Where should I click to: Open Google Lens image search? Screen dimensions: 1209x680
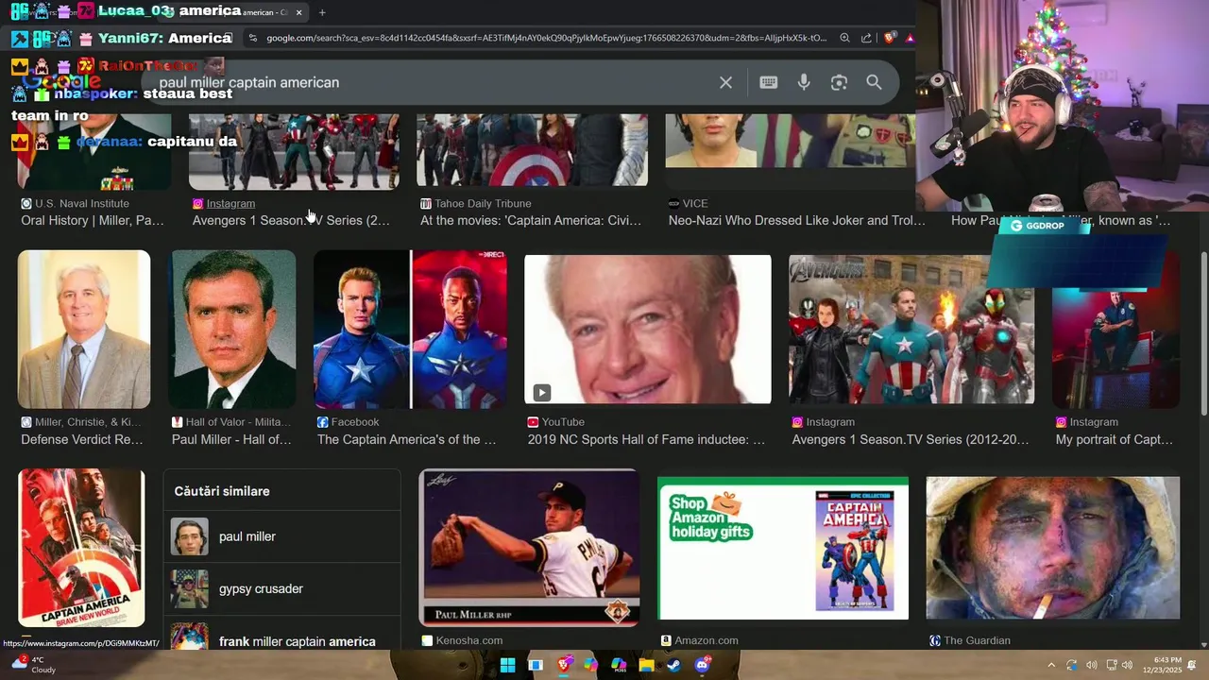pos(839,83)
